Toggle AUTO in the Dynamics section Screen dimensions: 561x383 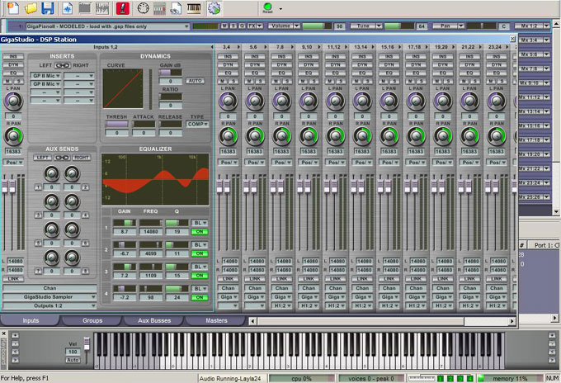click(195, 81)
